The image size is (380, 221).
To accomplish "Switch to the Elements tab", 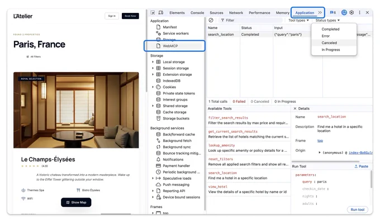I will point(177,13).
